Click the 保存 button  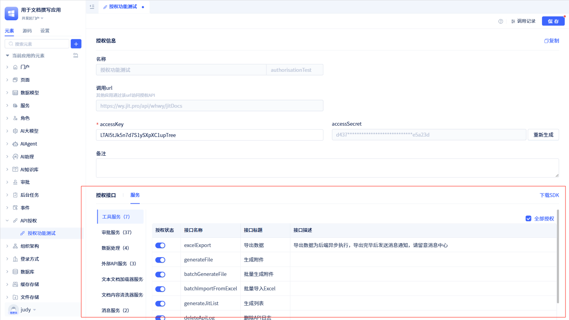click(x=553, y=21)
